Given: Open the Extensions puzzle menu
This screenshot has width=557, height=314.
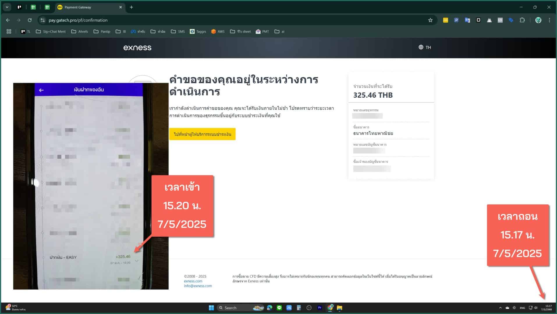Looking at the screenshot, I should tap(522, 20).
